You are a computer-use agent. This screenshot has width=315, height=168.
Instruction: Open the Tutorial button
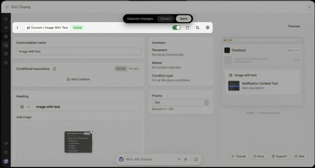point(239,156)
